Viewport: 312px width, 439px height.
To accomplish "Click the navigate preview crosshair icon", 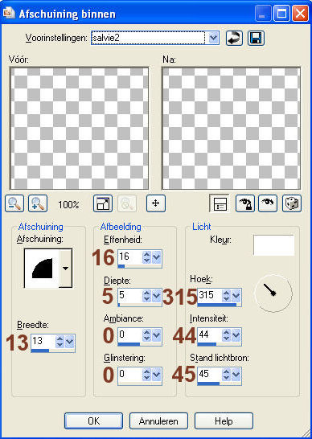I will [156, 203].
